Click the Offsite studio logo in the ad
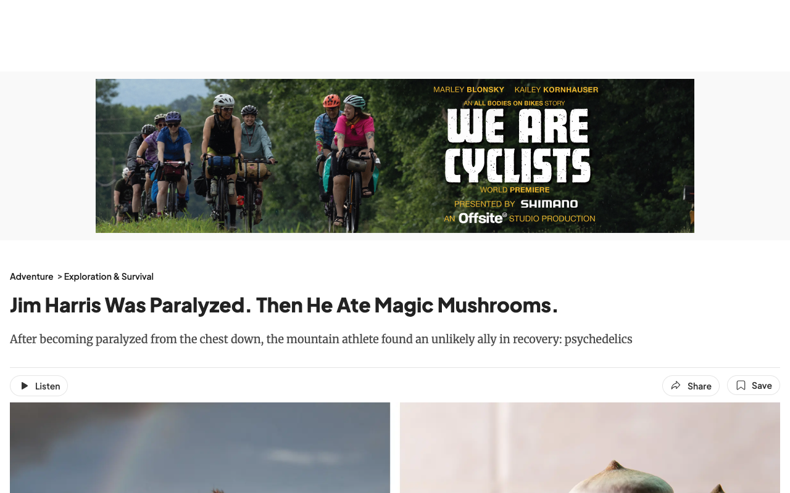 [482, 218]
